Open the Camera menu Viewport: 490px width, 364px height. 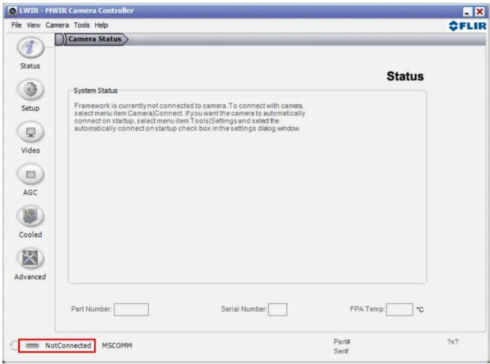coord(57,25)
